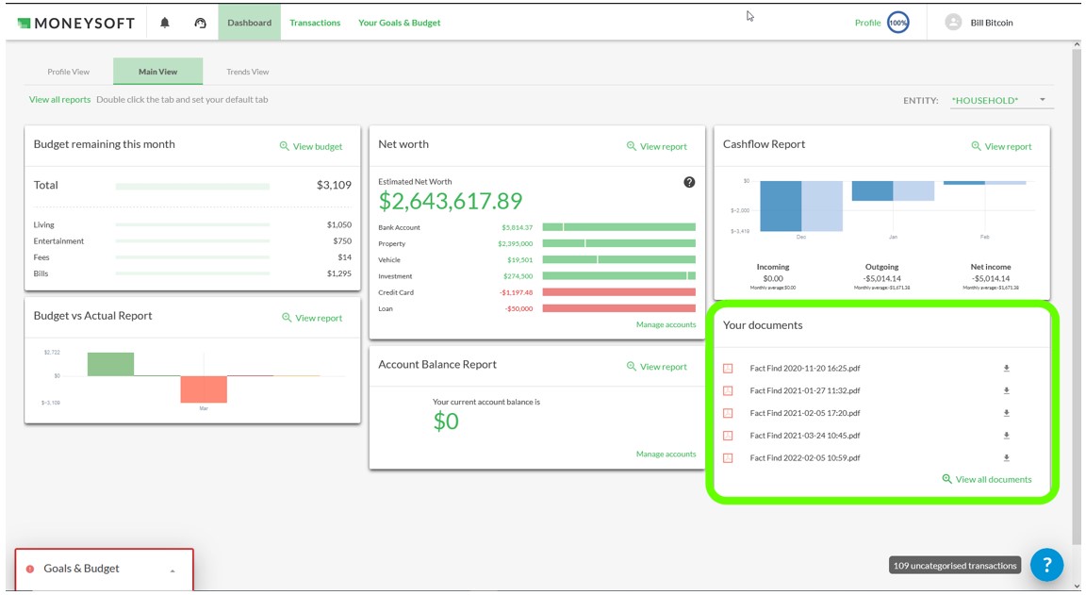Screen dimensions: 1086x595
Task: Click PDF icon for Fact Find 2021-01-27
Action: [x=728, y=390]
